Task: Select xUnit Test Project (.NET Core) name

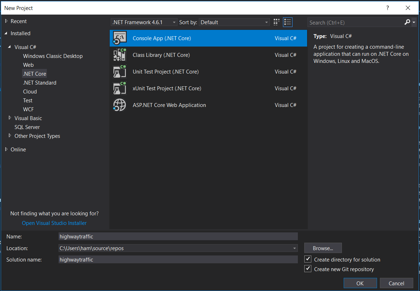Action: coord(167,88)
